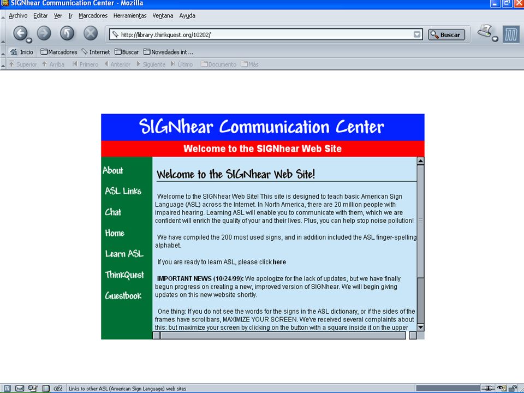The image size is (524, 393).
Task: Click the horizontal scrollbar thumb in frame
Action: [x=283, y=335]
